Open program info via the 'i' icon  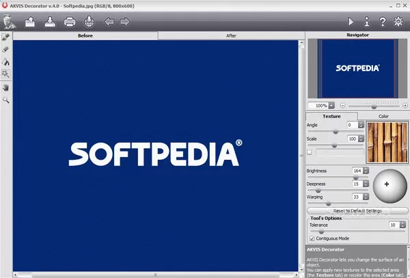coord(368,21)
